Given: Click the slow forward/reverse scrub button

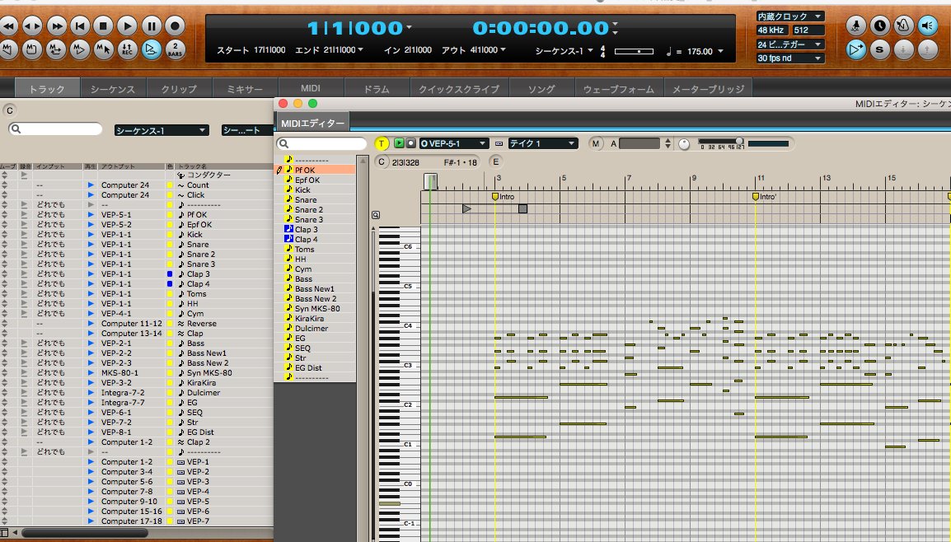Looking at the screenshot, I should 32,26.
